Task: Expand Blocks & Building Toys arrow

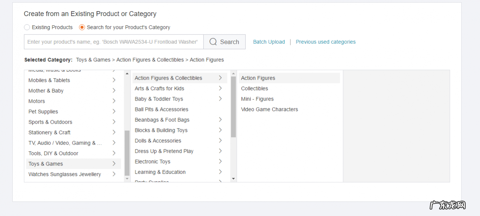Action: tap(220, 130)
